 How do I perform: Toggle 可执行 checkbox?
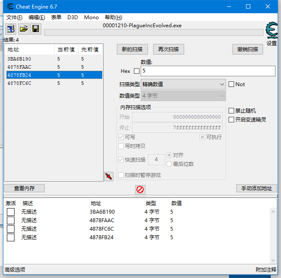tap(202, 137)
